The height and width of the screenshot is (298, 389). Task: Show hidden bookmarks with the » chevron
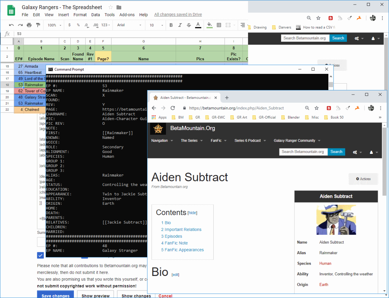[380, 117]
